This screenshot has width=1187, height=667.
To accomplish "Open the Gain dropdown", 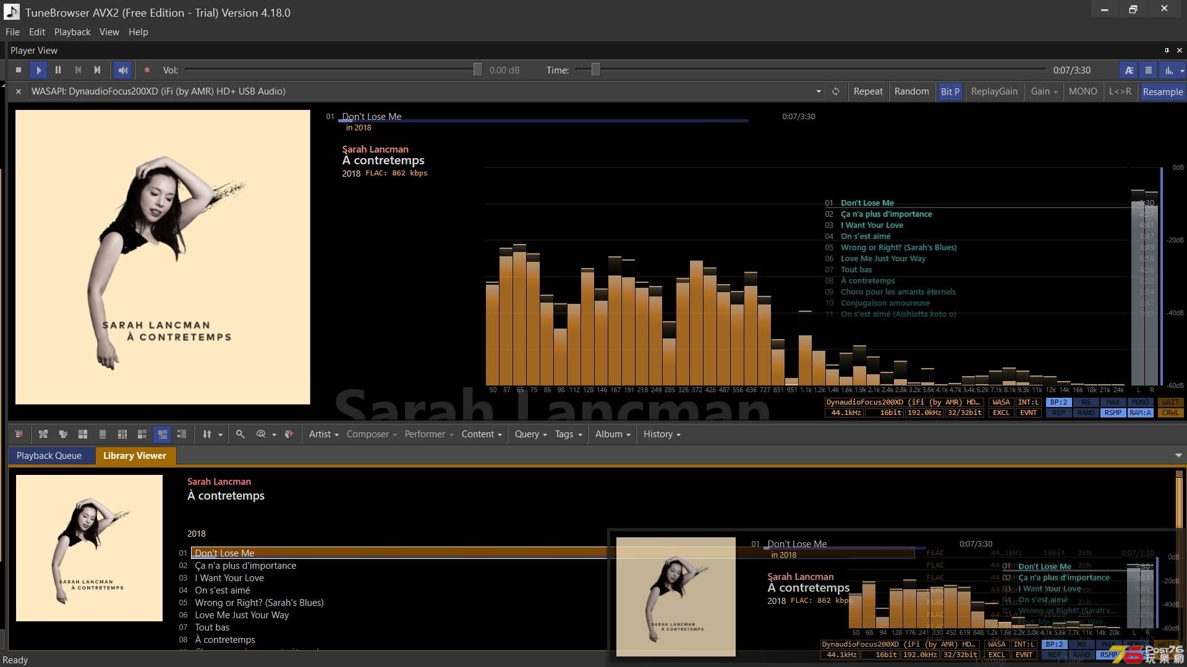I will click(x=1044, y=91).
